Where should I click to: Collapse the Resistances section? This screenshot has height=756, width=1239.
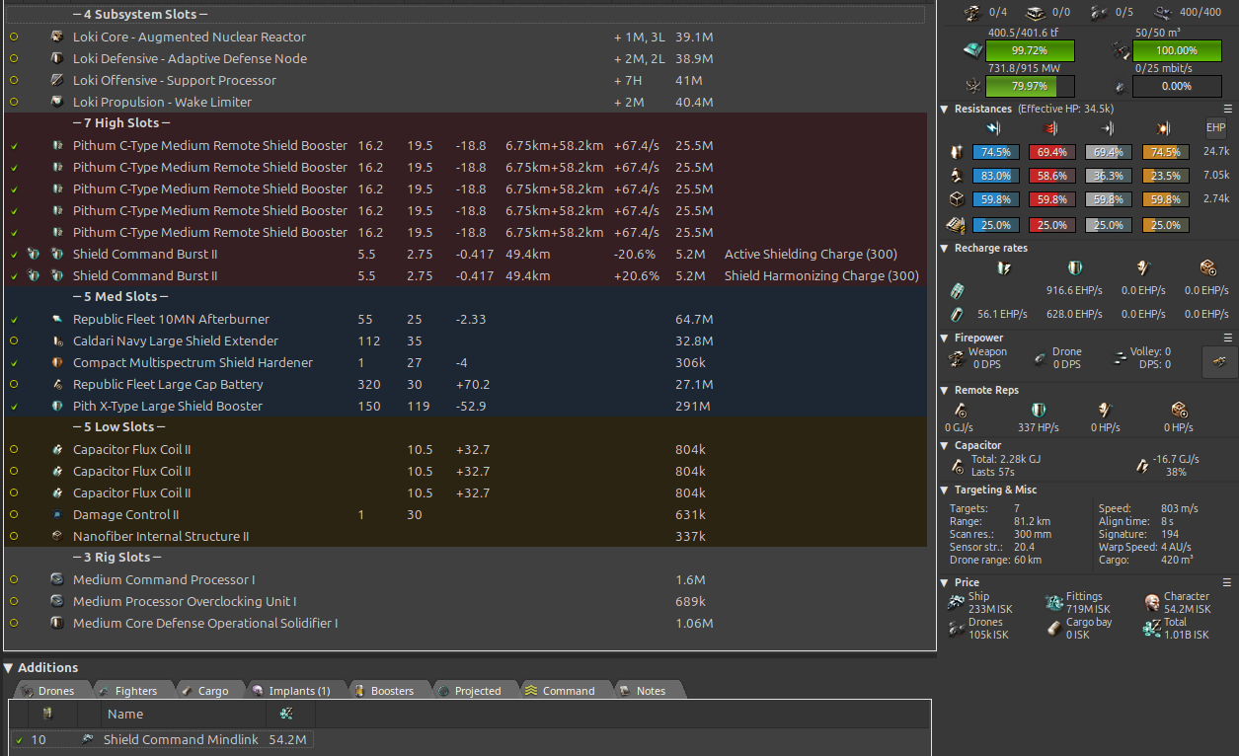coord(946,109)
